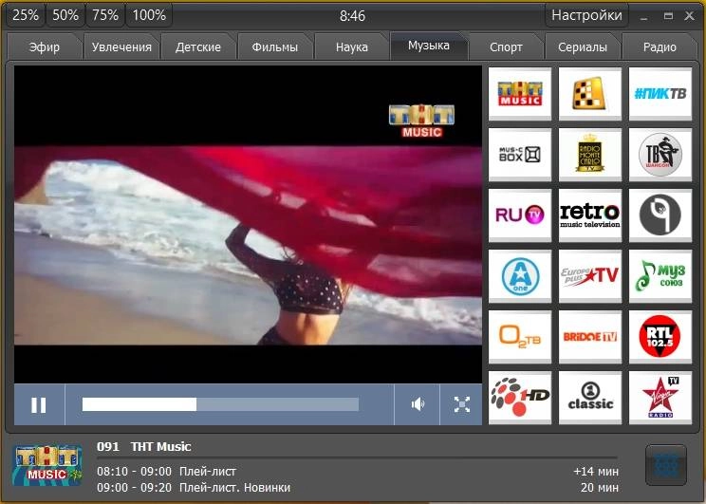Open the Virgin Radio TV channel
The height and width of the screenshot is (504, 706).
[x=660, y=398]
